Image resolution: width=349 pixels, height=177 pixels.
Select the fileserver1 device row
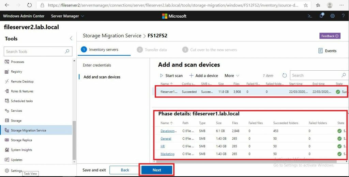249,92
